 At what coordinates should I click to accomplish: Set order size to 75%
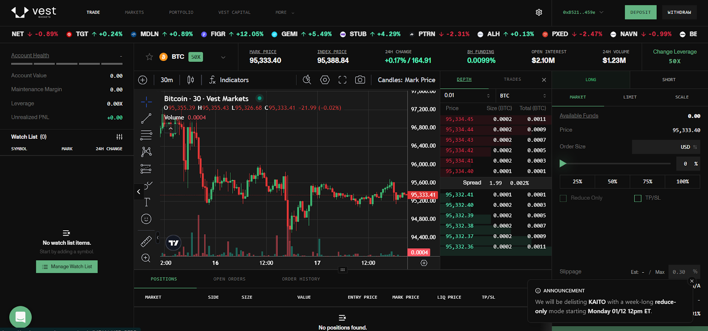[x=647, y=182]
